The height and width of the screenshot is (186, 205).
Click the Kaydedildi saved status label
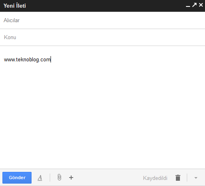point(155,178)
